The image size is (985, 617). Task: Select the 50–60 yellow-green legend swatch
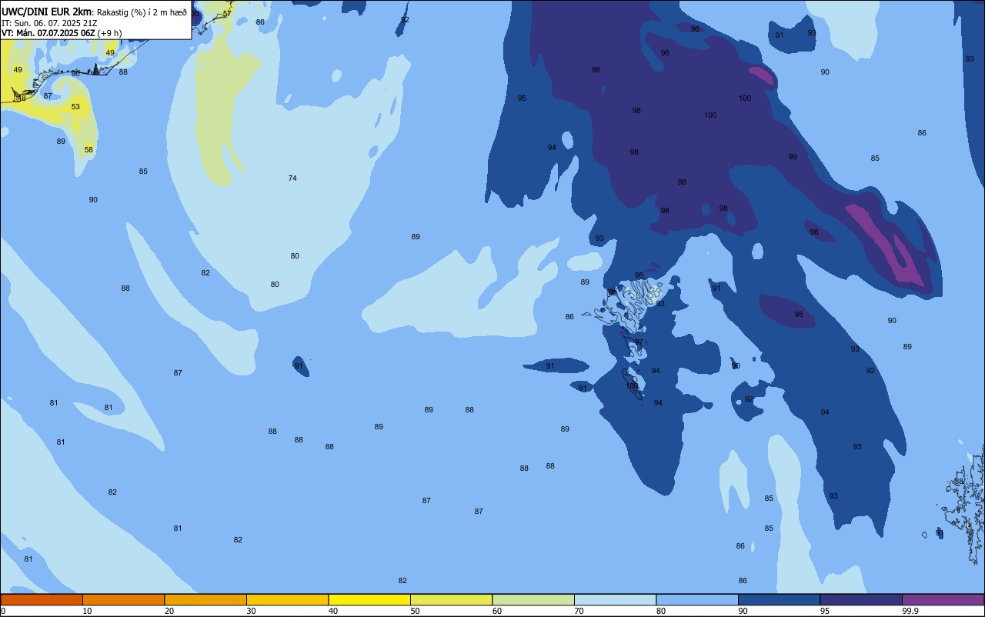(x=451, y=599)
